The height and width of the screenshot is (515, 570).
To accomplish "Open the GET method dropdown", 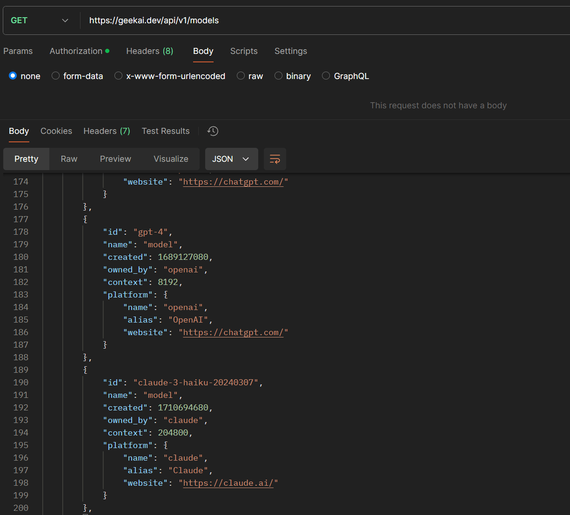I will 40,20.
